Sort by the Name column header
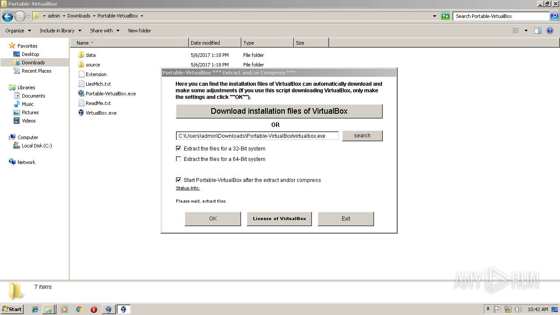The width and height of the screenshot is (560, 315). 129,43
